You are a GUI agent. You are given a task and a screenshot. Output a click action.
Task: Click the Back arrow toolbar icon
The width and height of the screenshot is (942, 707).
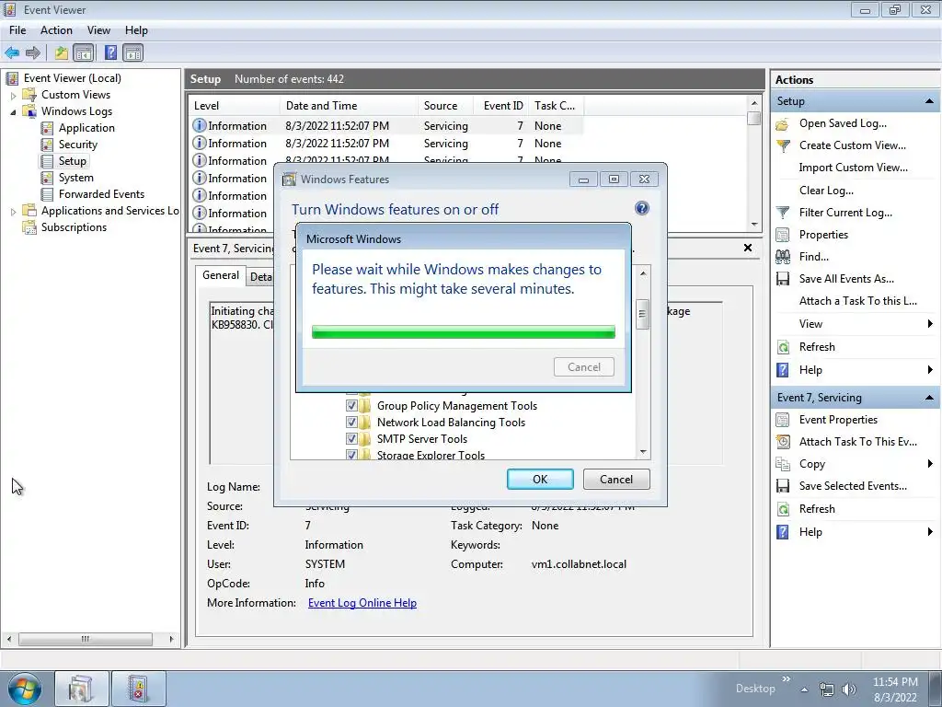pyautogui.click(x=12, y=52)
